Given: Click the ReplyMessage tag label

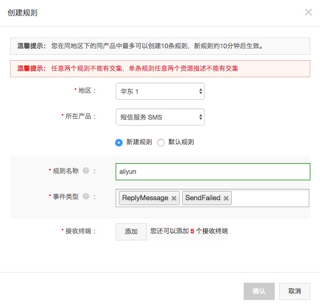Looking at the screenshot, I should pyautogui.click(x=145, y=198).
